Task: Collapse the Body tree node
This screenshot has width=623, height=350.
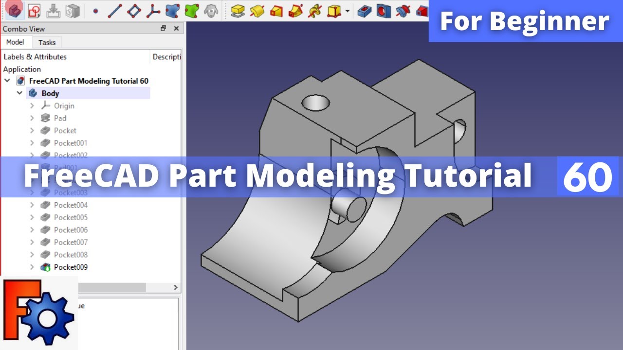Action: pos(19,93)
